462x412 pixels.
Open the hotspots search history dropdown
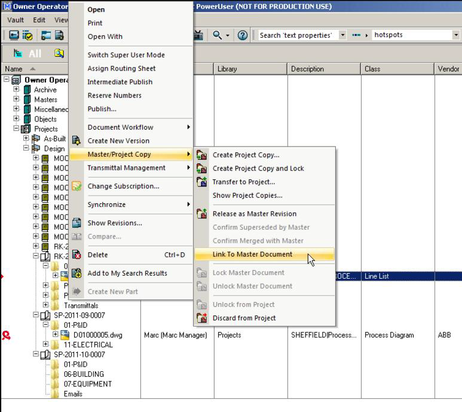click(456, 35)
